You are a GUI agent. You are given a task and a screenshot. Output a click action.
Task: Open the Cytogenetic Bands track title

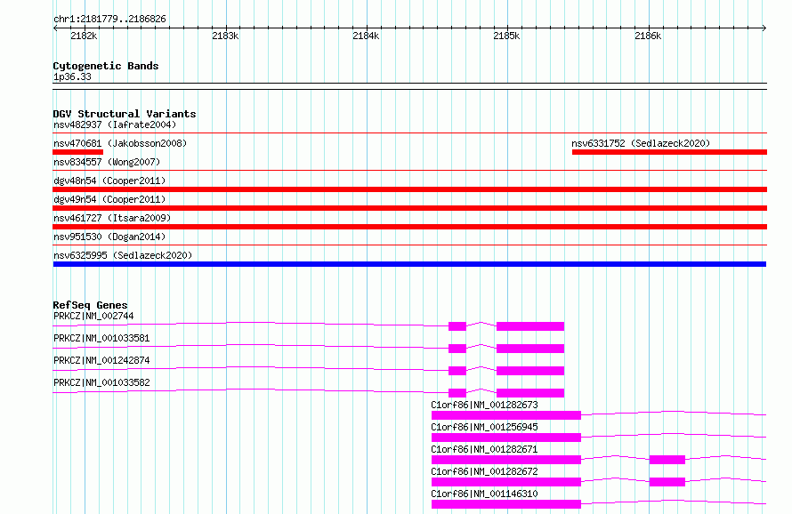pos(106,66)
